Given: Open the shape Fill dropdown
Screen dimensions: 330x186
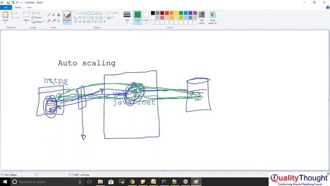Looking at the screenshot, I should click(x=111, y=18).
